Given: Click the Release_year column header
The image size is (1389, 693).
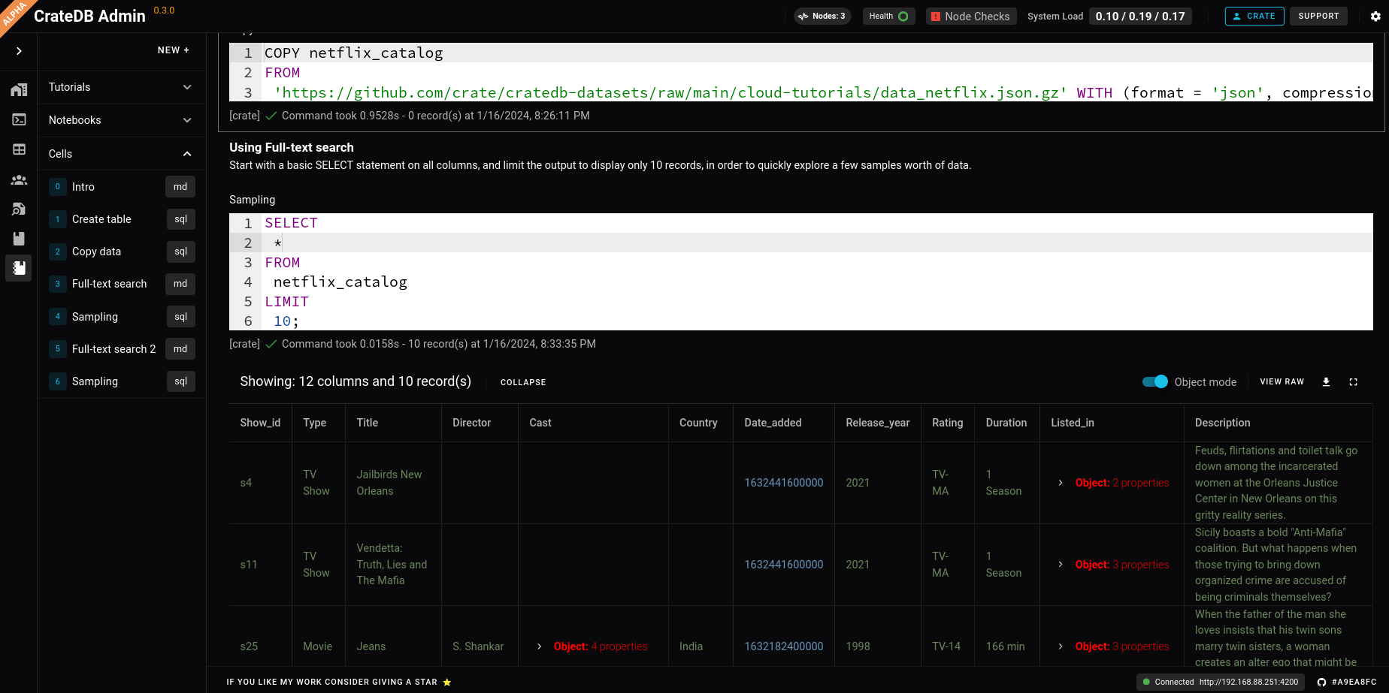Looking at the screenshot, I should [878, 423].
